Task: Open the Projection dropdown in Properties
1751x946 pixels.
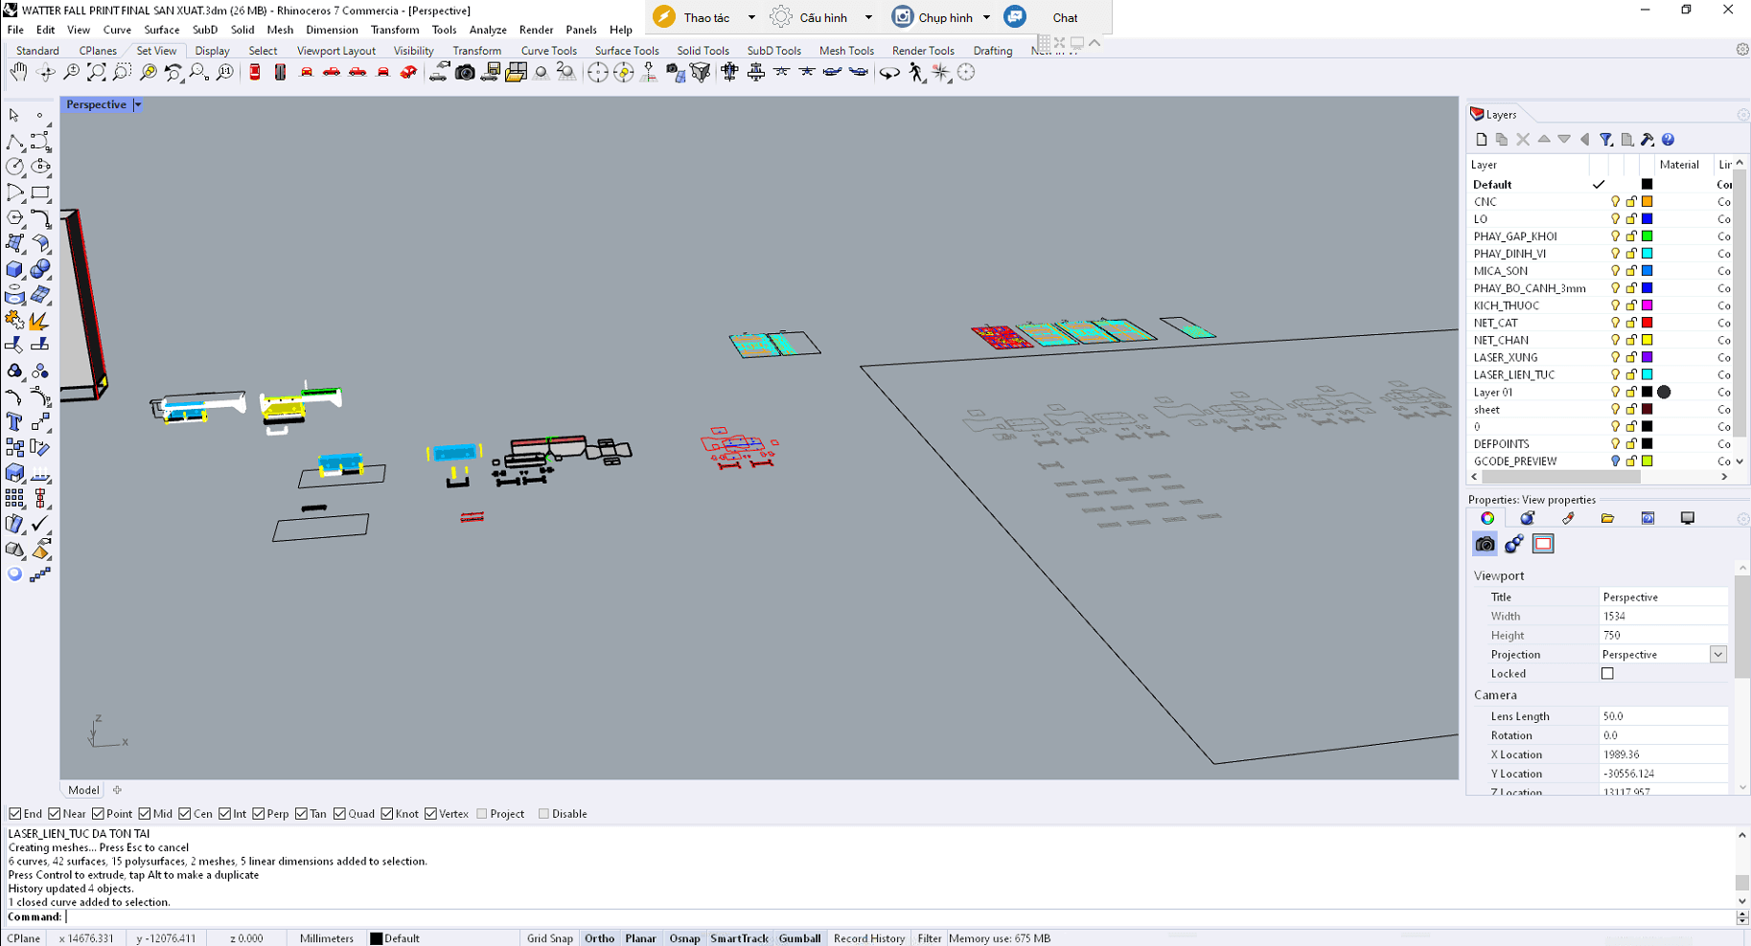Action: click(x=1717, y=655)
